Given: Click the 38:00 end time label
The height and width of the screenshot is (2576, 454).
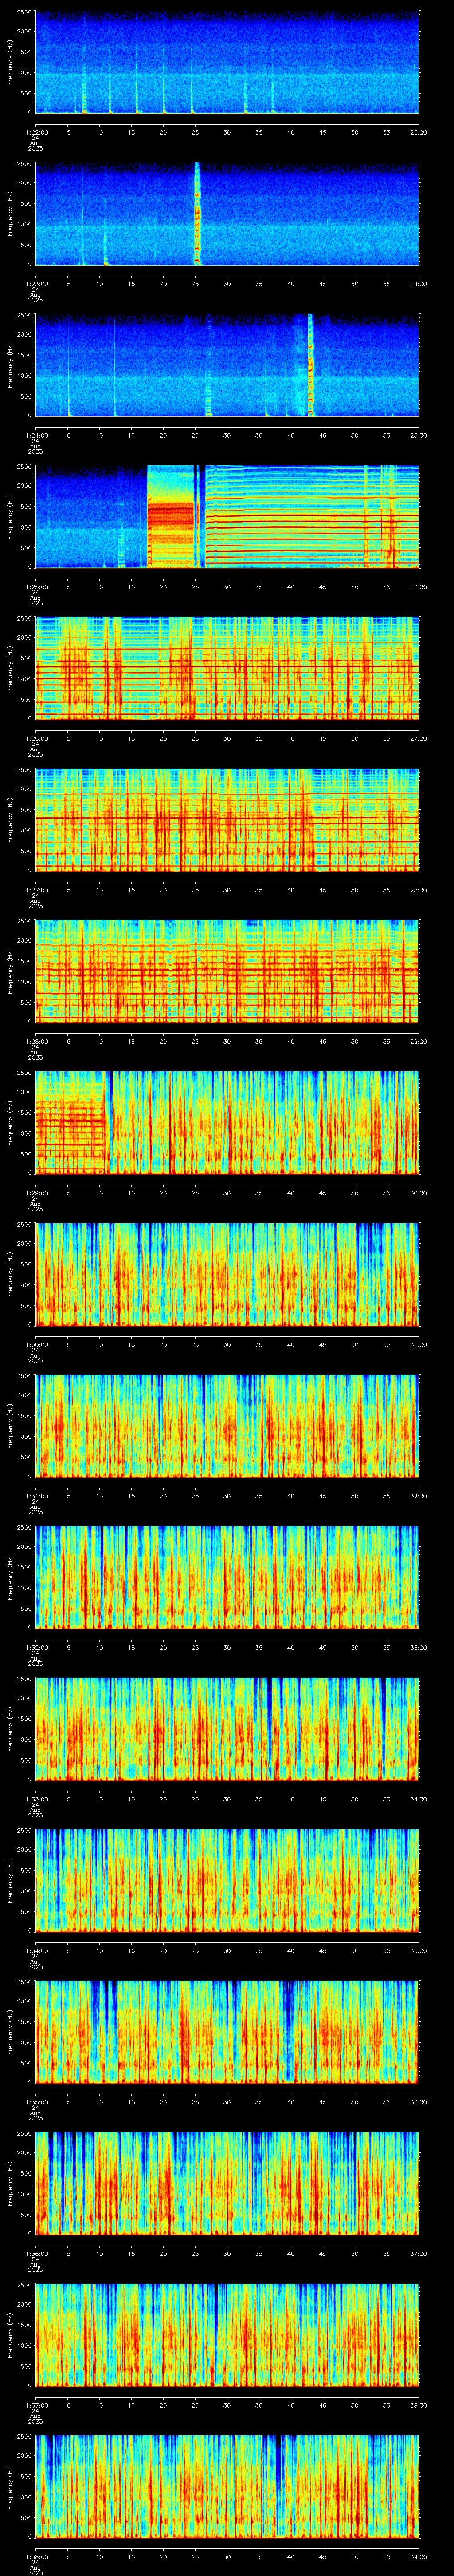Looking at the screenshot, I should coord(418,2405).
